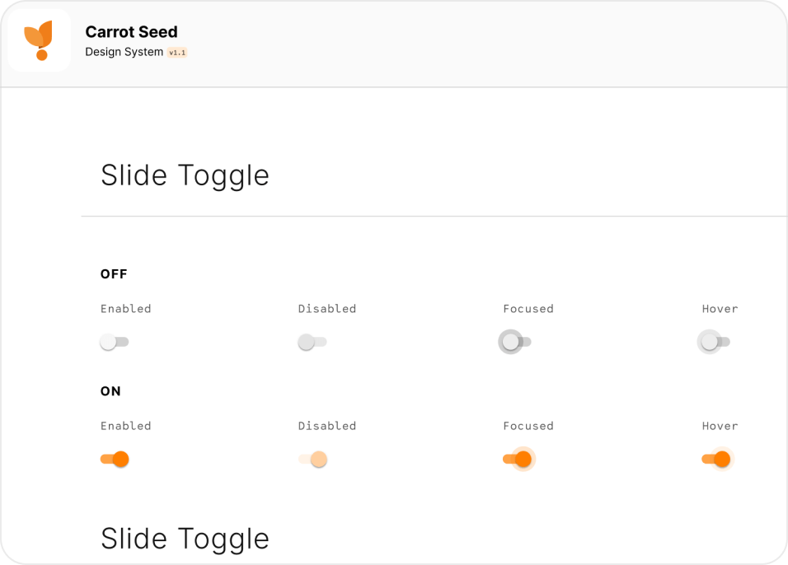This screenshot has height=565, width=788.
Task: Click the Disabled toggle in OFF section
Action: (x=312, y=342)
